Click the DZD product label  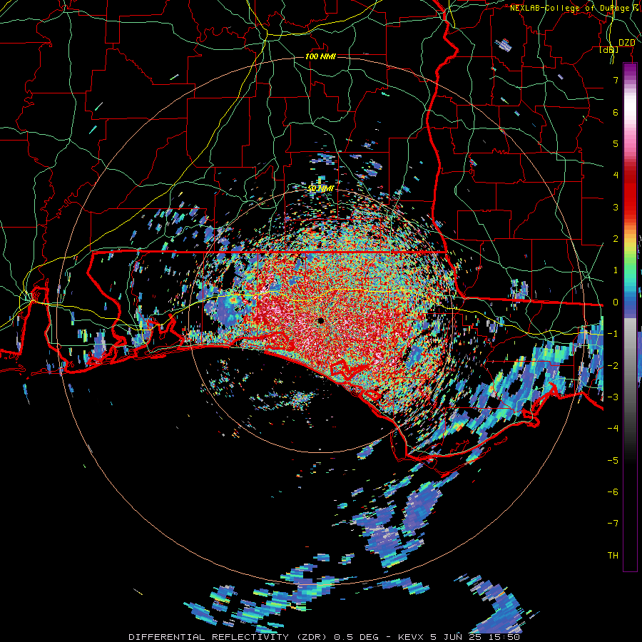(x=626, y=43)
